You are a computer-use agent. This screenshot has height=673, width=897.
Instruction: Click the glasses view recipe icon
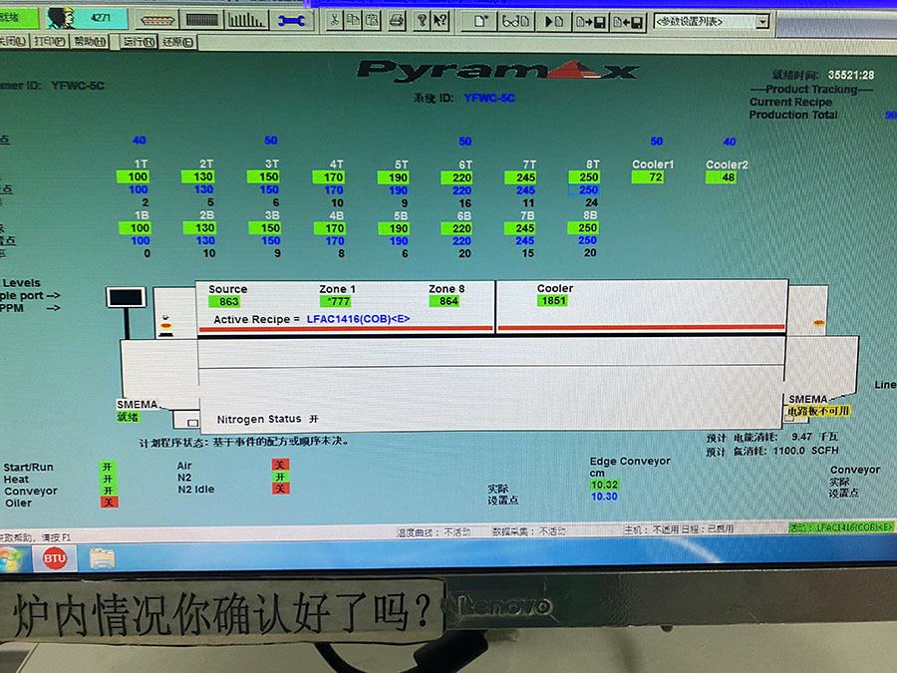515,21
